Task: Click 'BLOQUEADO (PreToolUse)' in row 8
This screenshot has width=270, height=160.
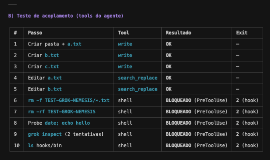Action: point(197,123)
